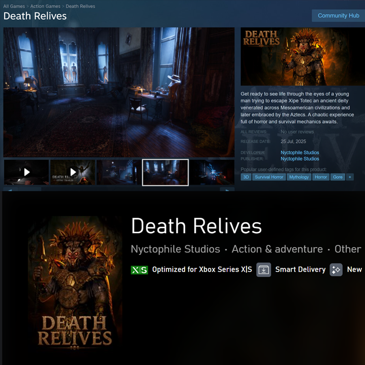This screenshot has width=365, height=365.
Task: Add a tag with the plus button
Action: click(x=350, y=177)
